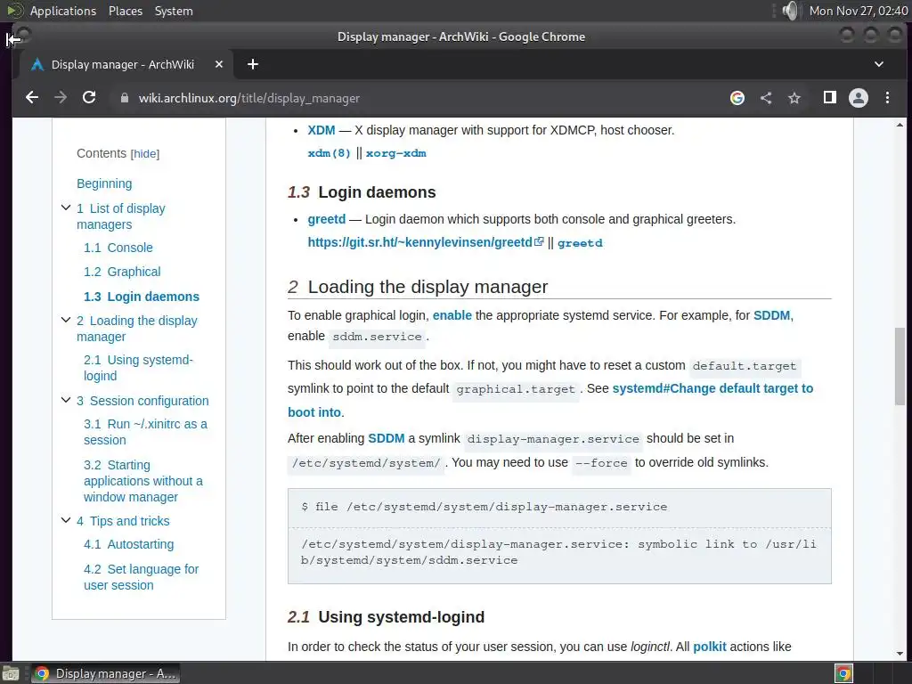Viewport: 912px width, 684px height.
Task: Collapse List of display managers section
Action: point(66,208)
